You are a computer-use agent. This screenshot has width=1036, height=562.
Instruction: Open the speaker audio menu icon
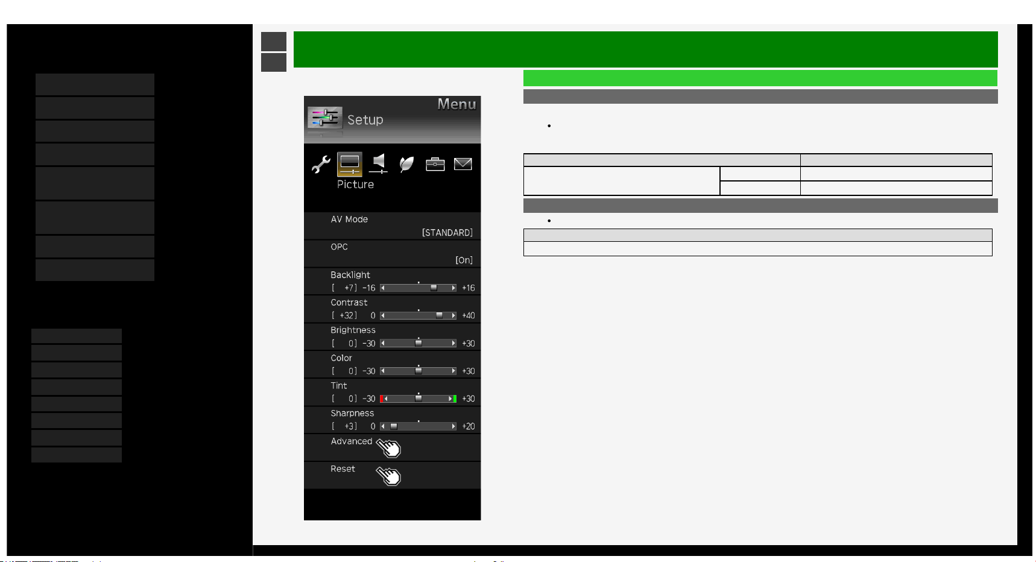[378, 163]
